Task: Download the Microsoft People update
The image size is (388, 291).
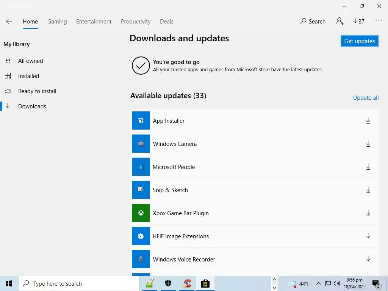Action: (x=368, y=167)
